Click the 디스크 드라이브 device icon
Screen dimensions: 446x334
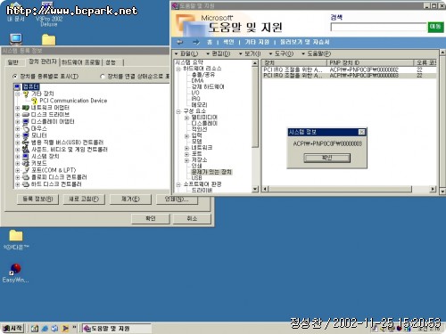point(26,115)
